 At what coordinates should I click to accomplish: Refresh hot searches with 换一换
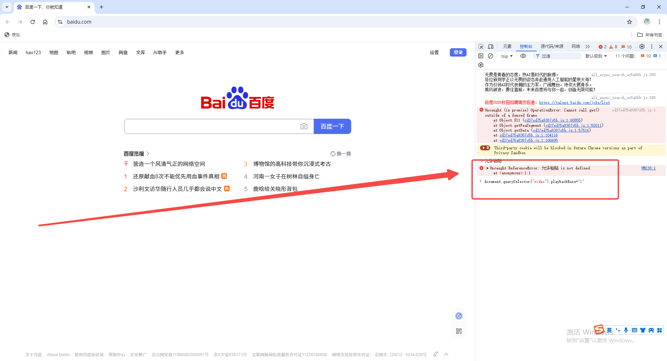click(x=341, y=153)
